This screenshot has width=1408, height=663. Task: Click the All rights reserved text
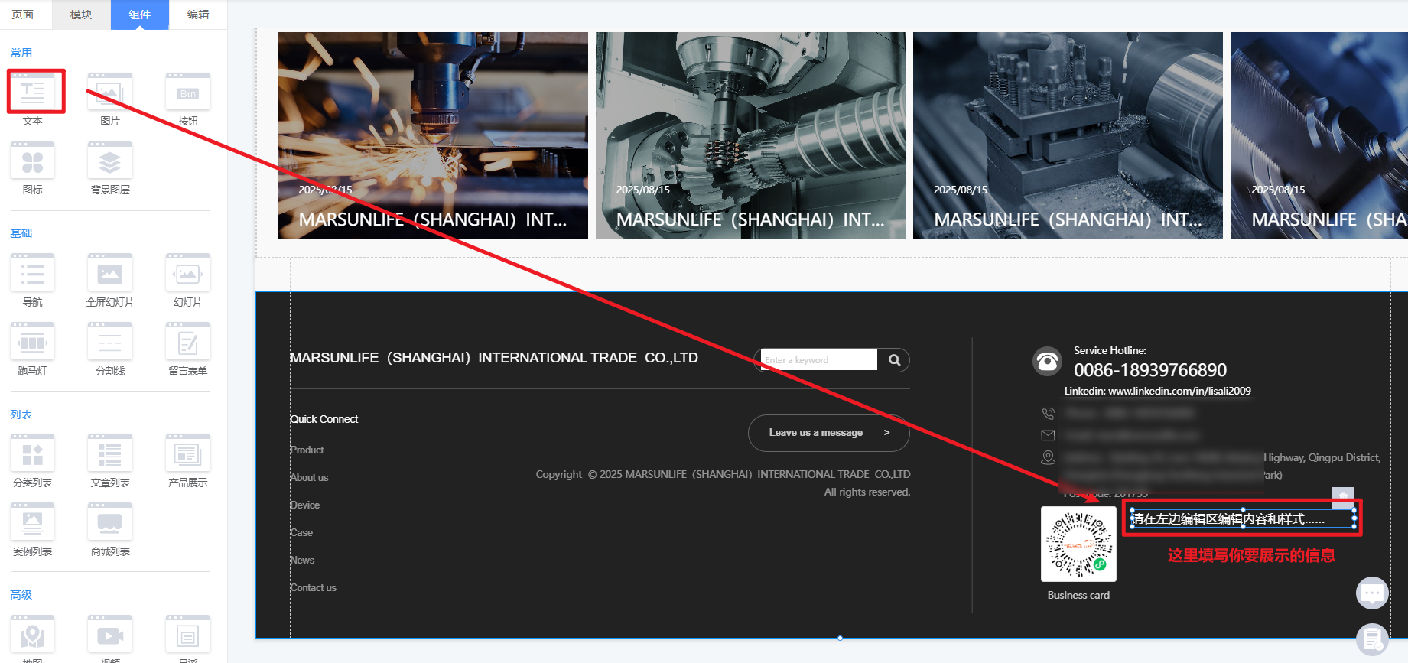pyautogui.click(x=867, y=492)
